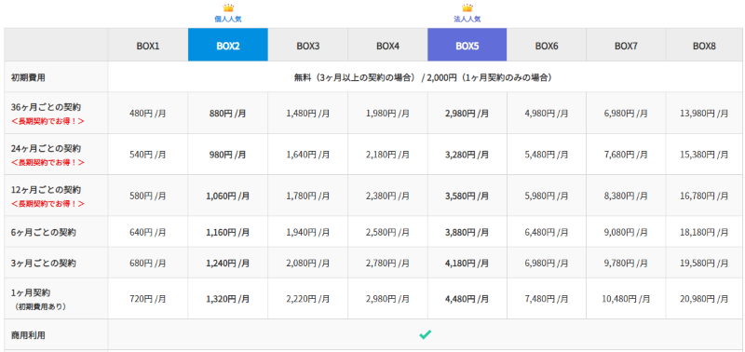Click the 15,380円 /月 price cell
Viewport: 745px width, 352px height.
pyautogui.click(x=704, y=155)
